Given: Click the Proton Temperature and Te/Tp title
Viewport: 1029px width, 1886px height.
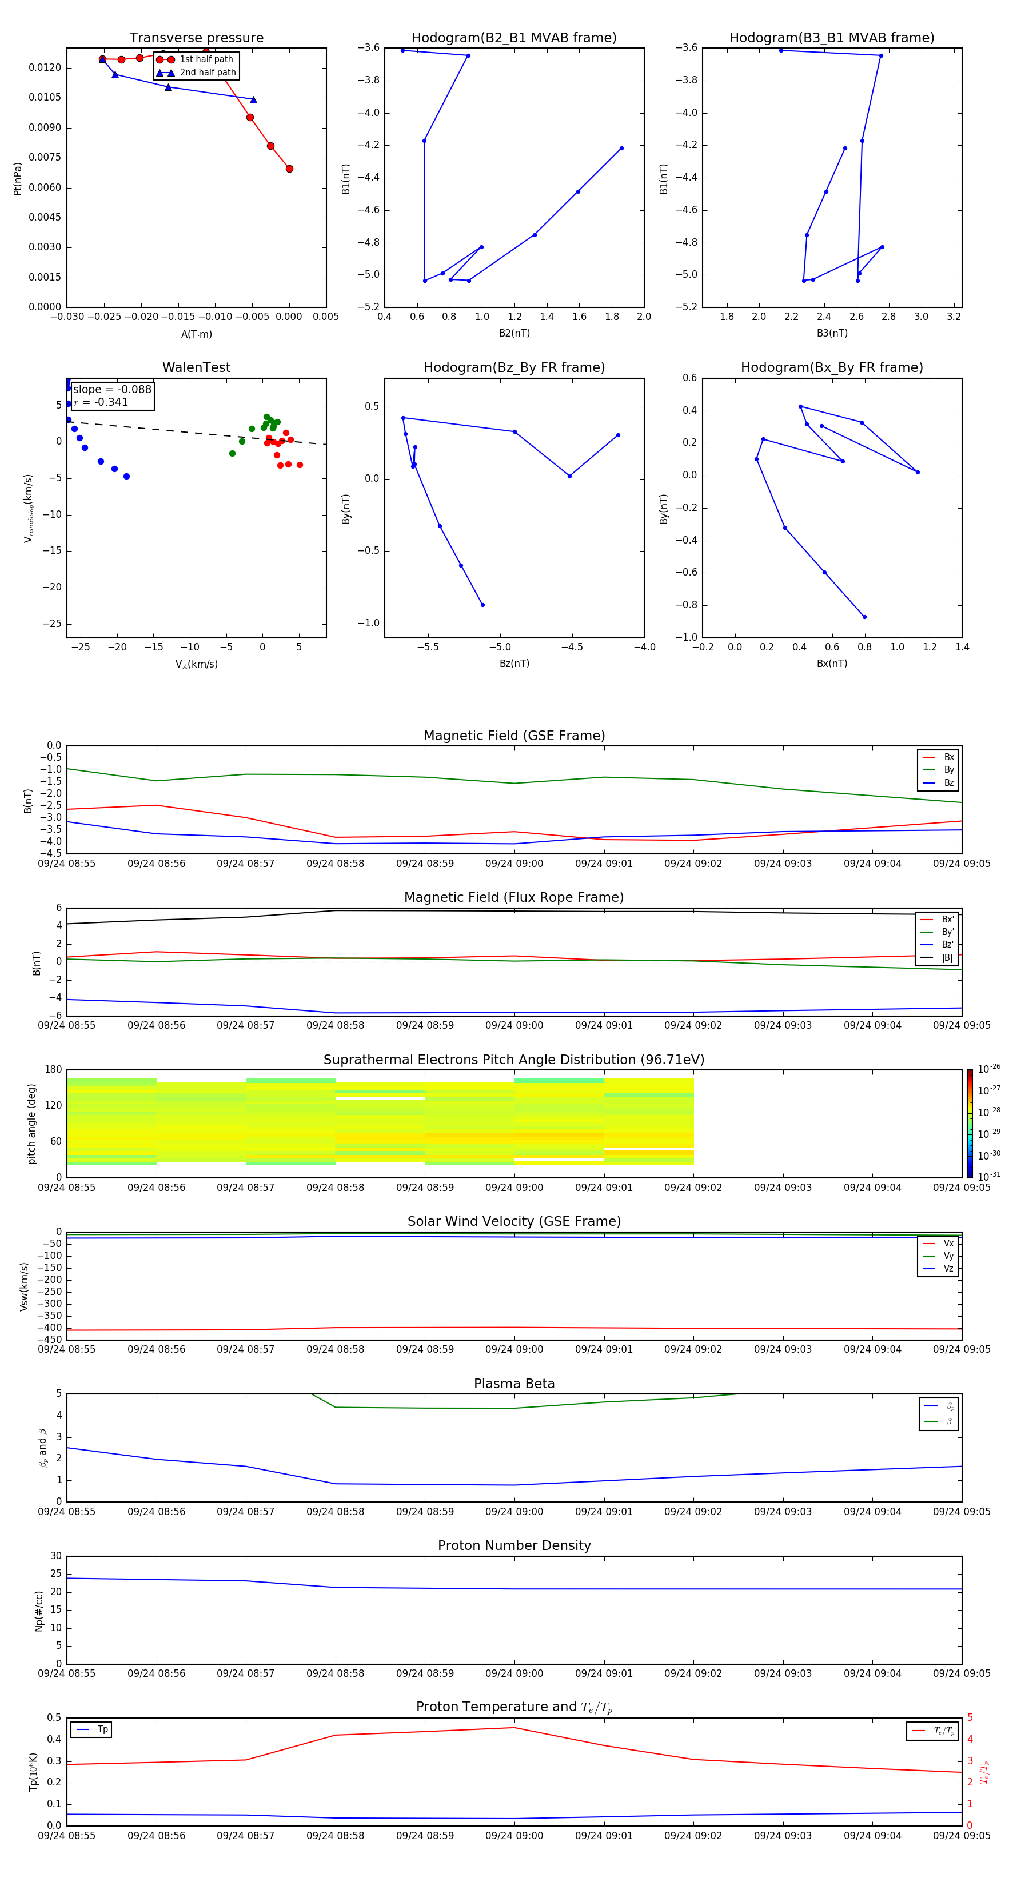Looking at the screenshot, I should (514, 1707).
